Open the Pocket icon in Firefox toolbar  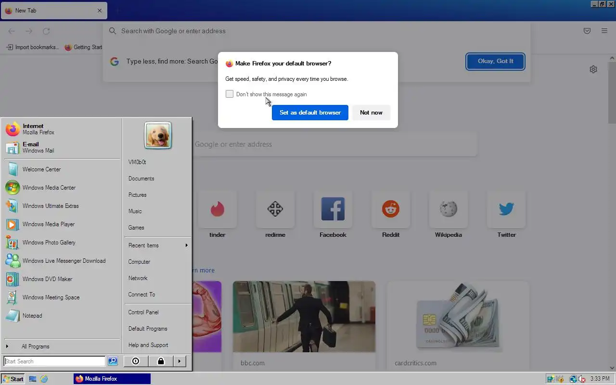(x=587, y=31)
